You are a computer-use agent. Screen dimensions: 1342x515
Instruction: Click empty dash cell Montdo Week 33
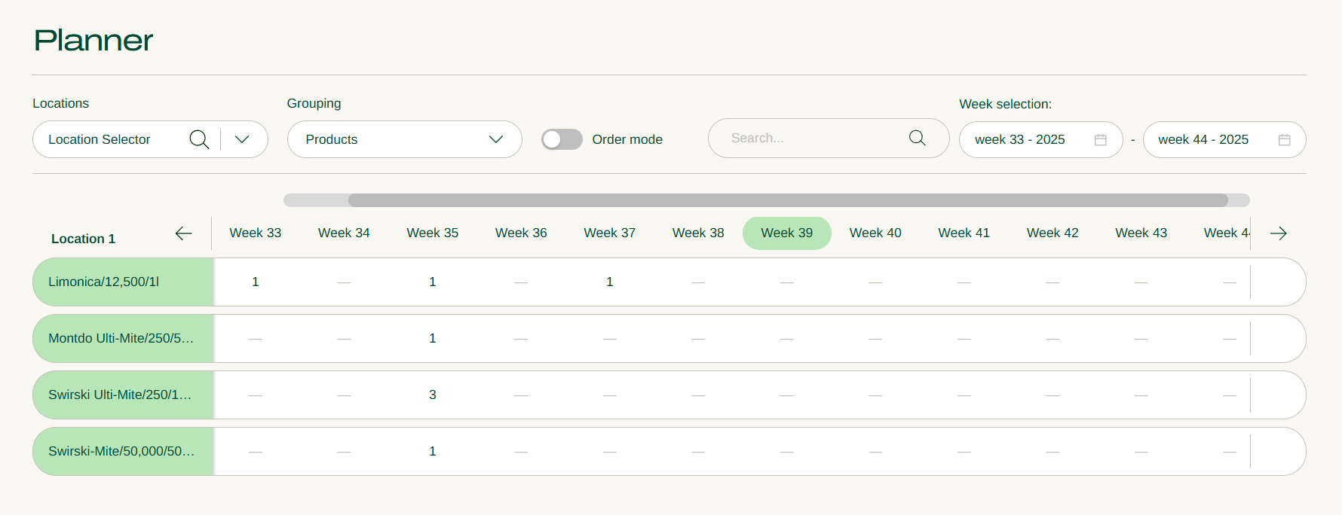256,339
